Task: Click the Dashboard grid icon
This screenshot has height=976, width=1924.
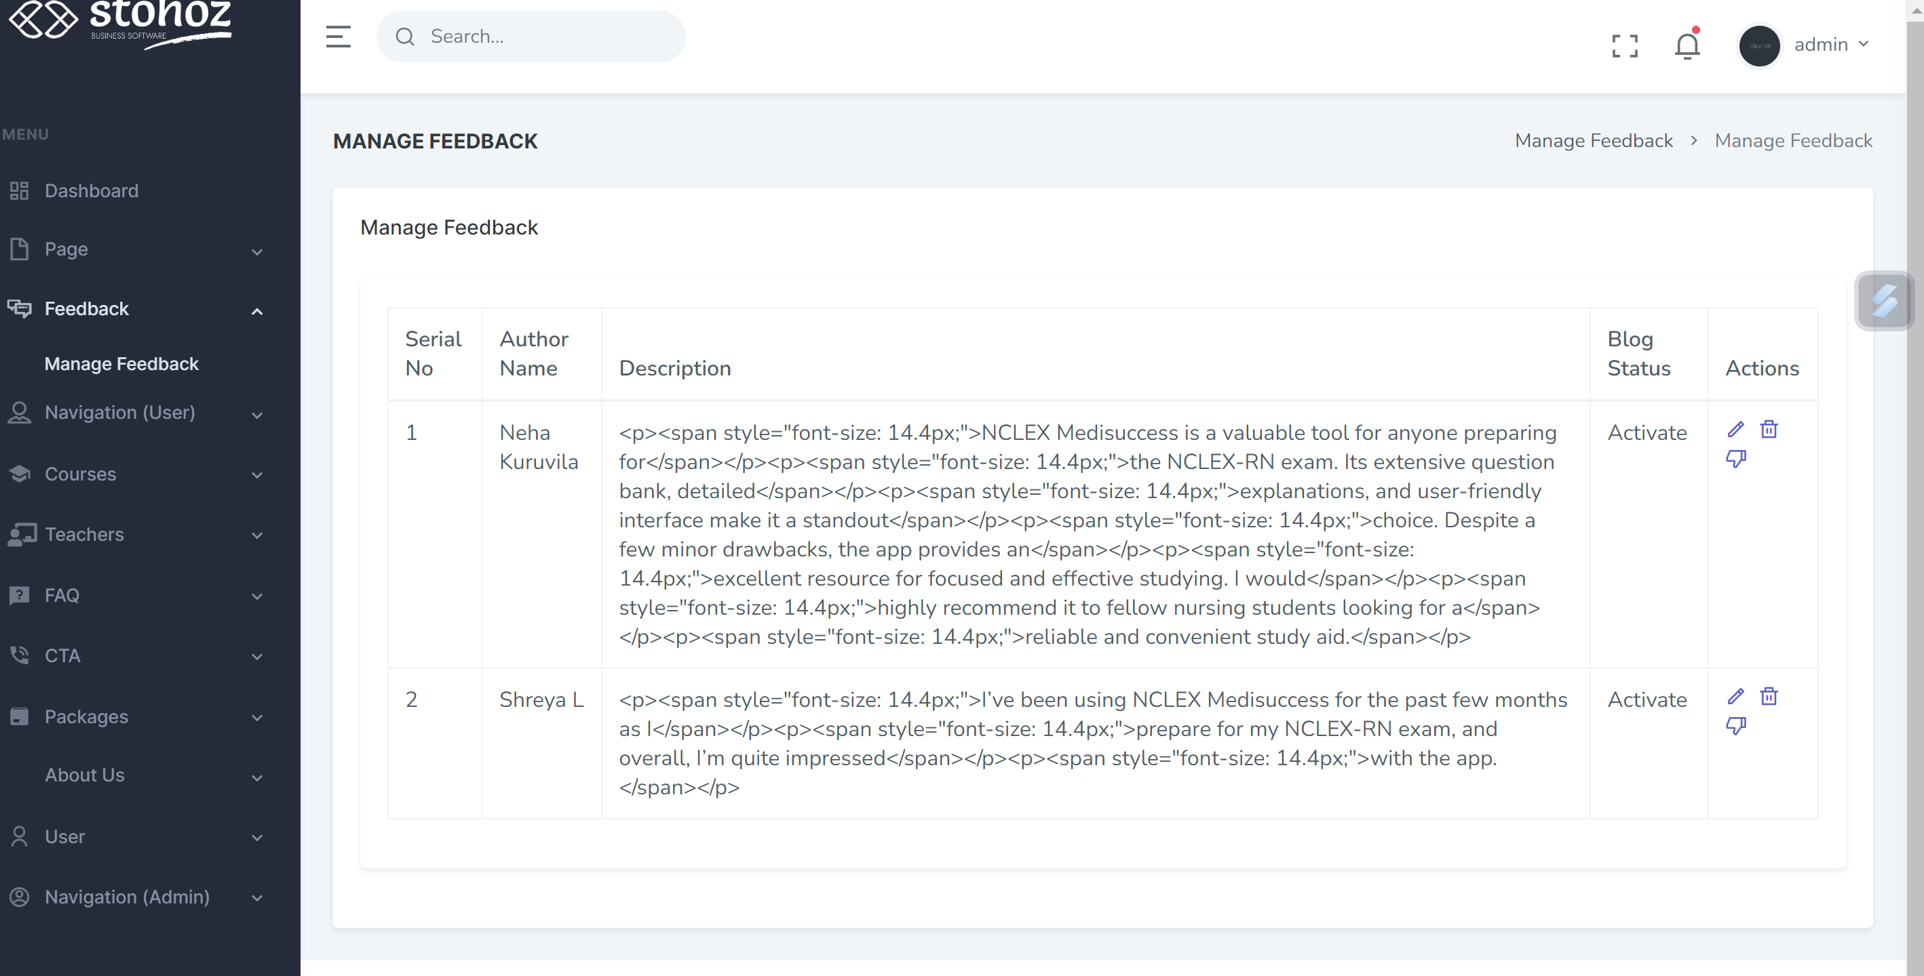Action: pyautogui.click(x=20, y=191)
